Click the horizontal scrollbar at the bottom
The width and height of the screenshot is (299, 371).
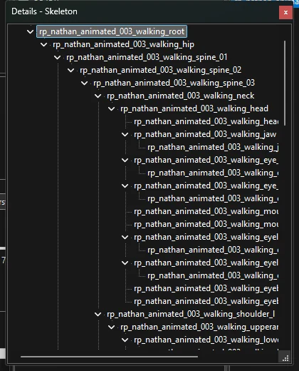click(x=109, y=357)
